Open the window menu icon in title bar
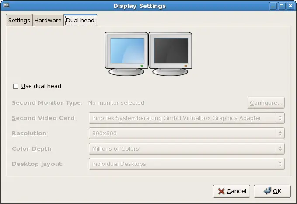This screenshot has height=204, width=297. 6,6
